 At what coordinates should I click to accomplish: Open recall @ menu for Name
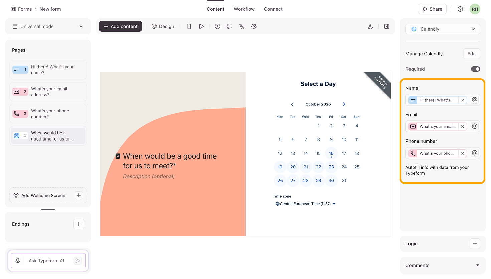[475, 100]
